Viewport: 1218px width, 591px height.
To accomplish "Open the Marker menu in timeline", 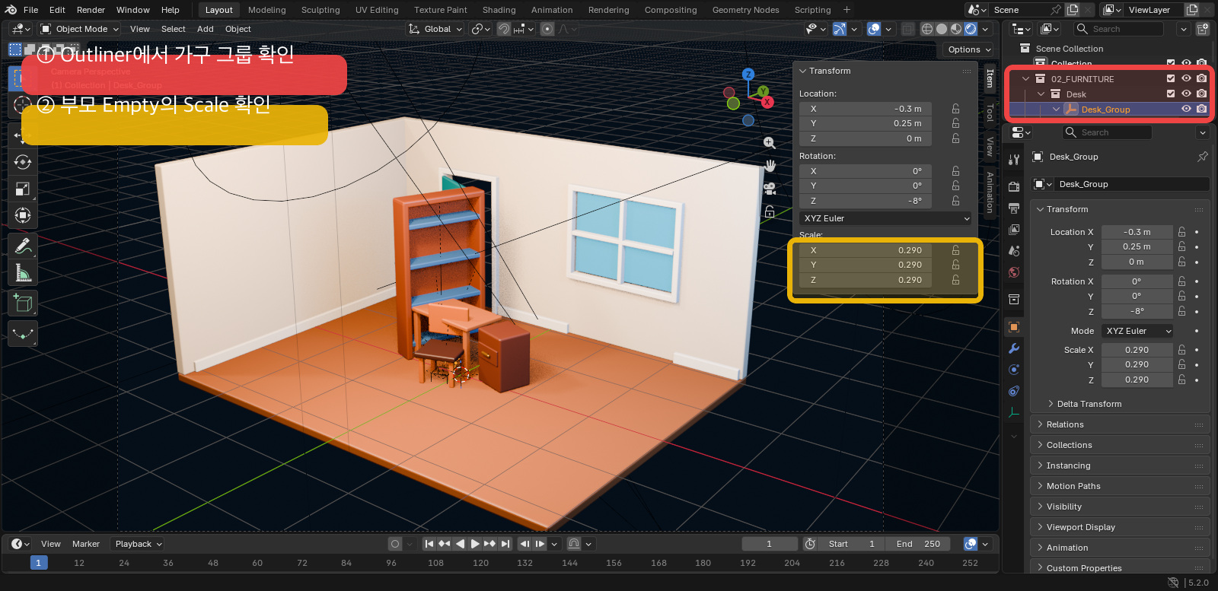I will coord(86,544).
